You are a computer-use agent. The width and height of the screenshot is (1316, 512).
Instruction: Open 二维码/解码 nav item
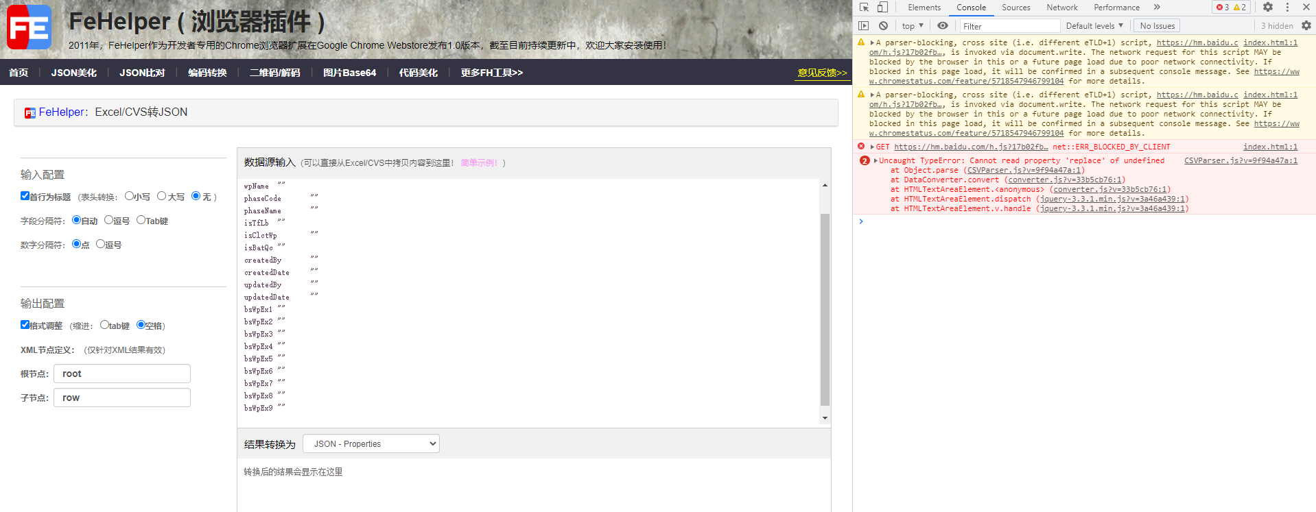pos(274,73)
